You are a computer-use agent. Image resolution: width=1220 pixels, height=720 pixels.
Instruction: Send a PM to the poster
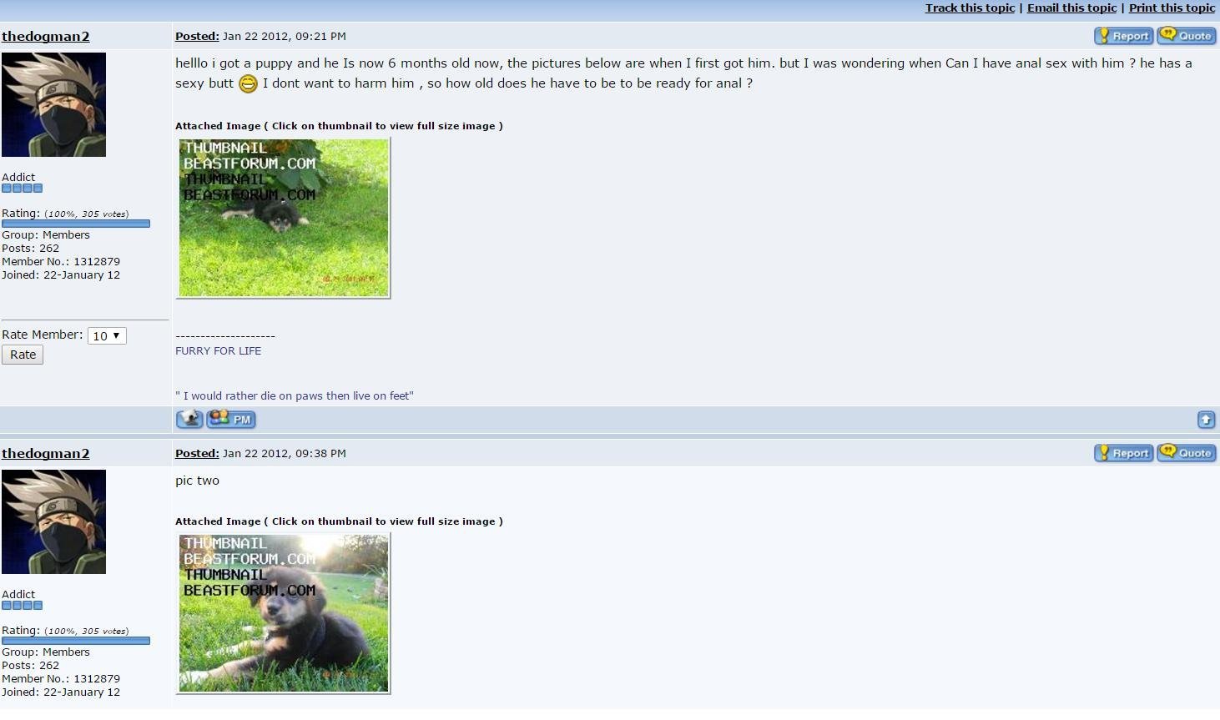(231, 419)
